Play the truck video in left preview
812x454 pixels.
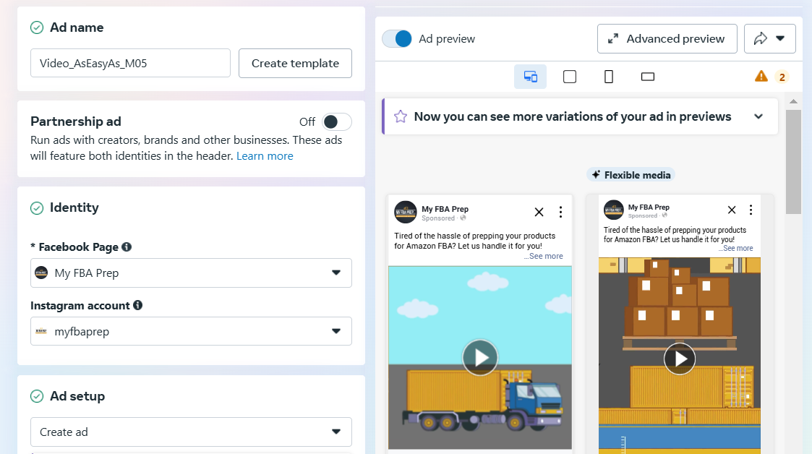click(480, 357)
